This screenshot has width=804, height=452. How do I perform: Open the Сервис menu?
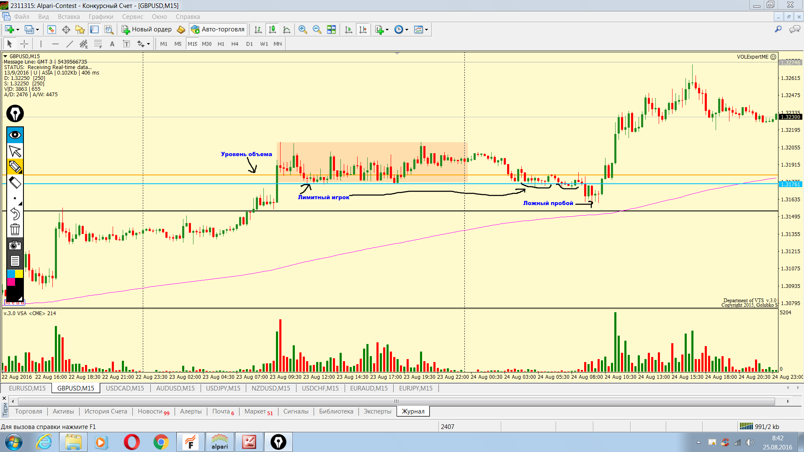point(132,17)
